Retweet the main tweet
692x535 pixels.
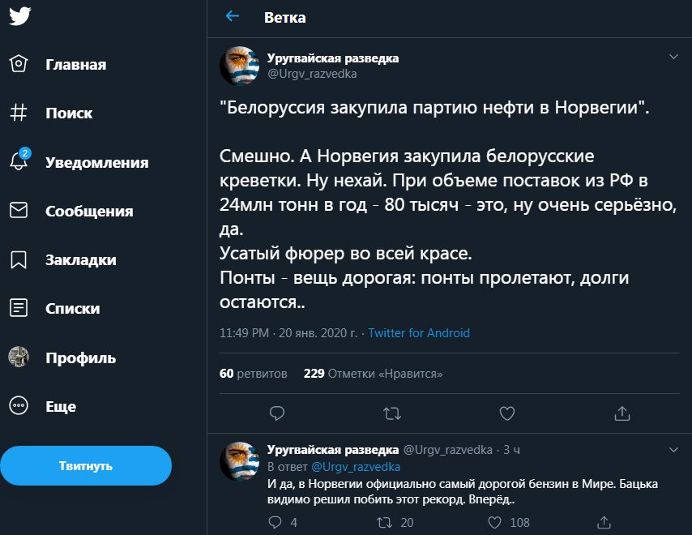(x=391, y=413)
